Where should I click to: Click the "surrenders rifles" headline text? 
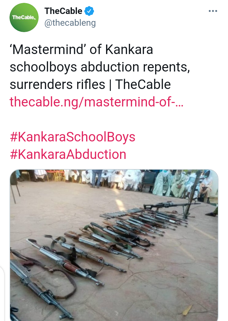[x=57, y=84]
